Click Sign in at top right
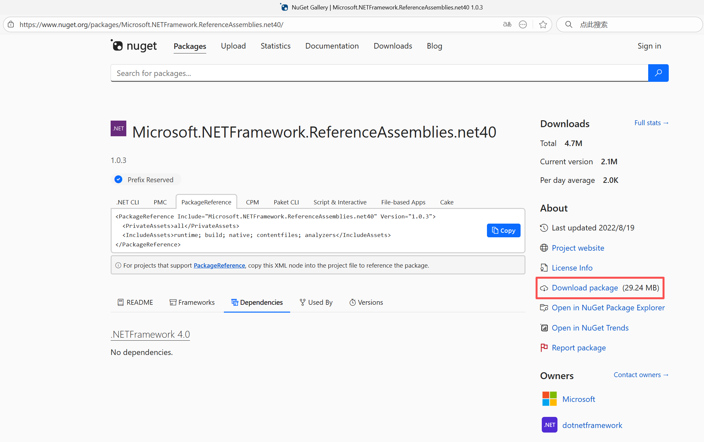704x442 pixels. tap(649, 46)
